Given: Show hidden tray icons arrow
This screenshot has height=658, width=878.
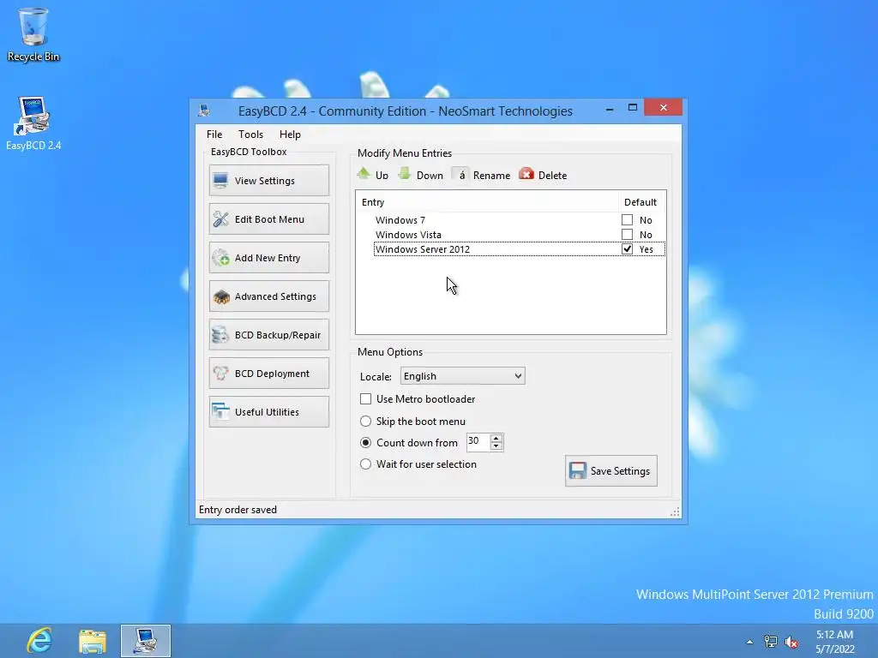Looking at the screenshot, I should point(749,642).
